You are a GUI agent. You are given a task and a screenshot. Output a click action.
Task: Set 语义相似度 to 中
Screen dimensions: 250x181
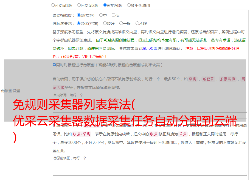click(x=101, y=15)
